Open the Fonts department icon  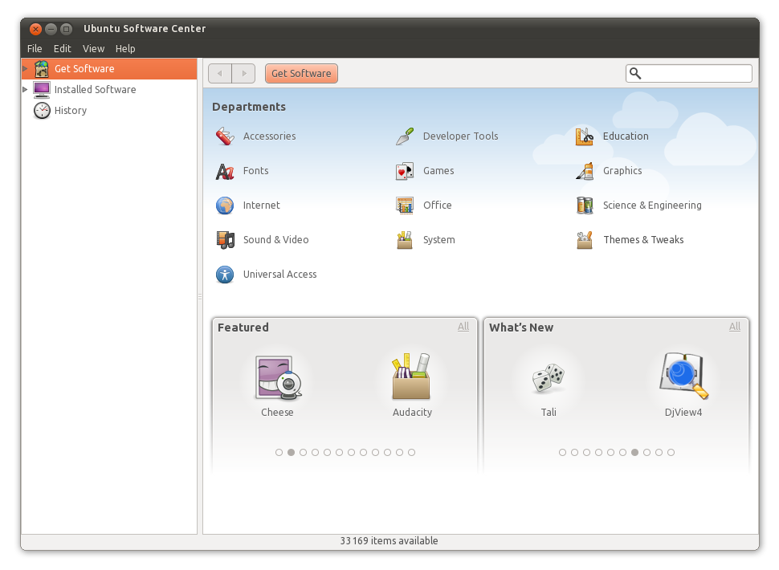[x=225, y=171]
